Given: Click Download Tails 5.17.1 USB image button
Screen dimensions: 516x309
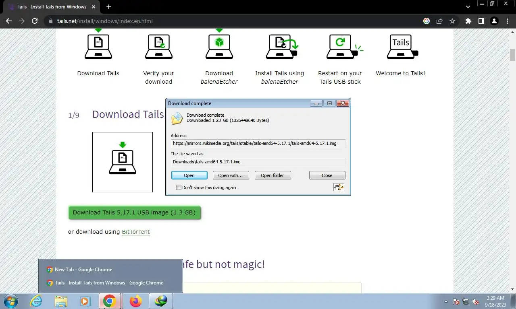Looking at the screenshot, I should pos(134,212).
